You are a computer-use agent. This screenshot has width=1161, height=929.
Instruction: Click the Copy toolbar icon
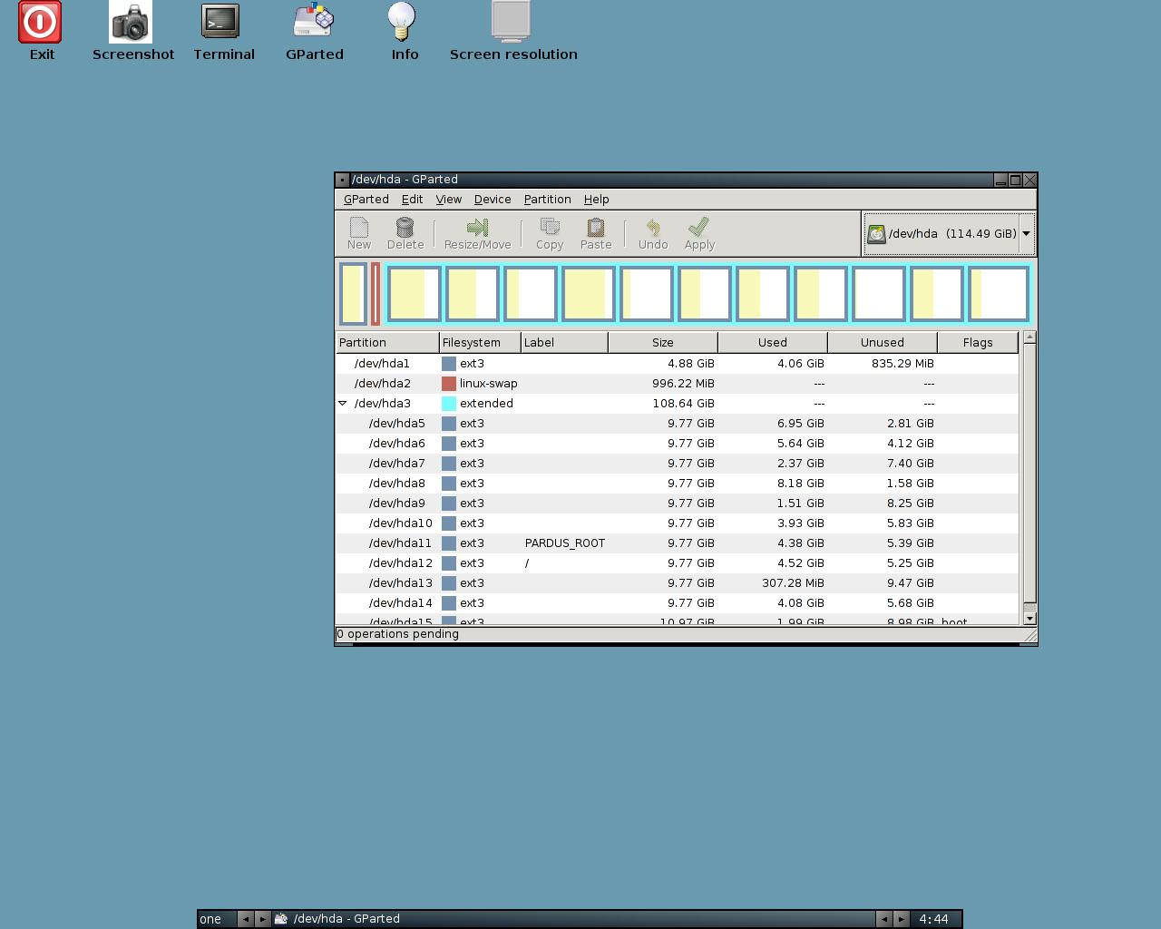[x=550, y=233]
